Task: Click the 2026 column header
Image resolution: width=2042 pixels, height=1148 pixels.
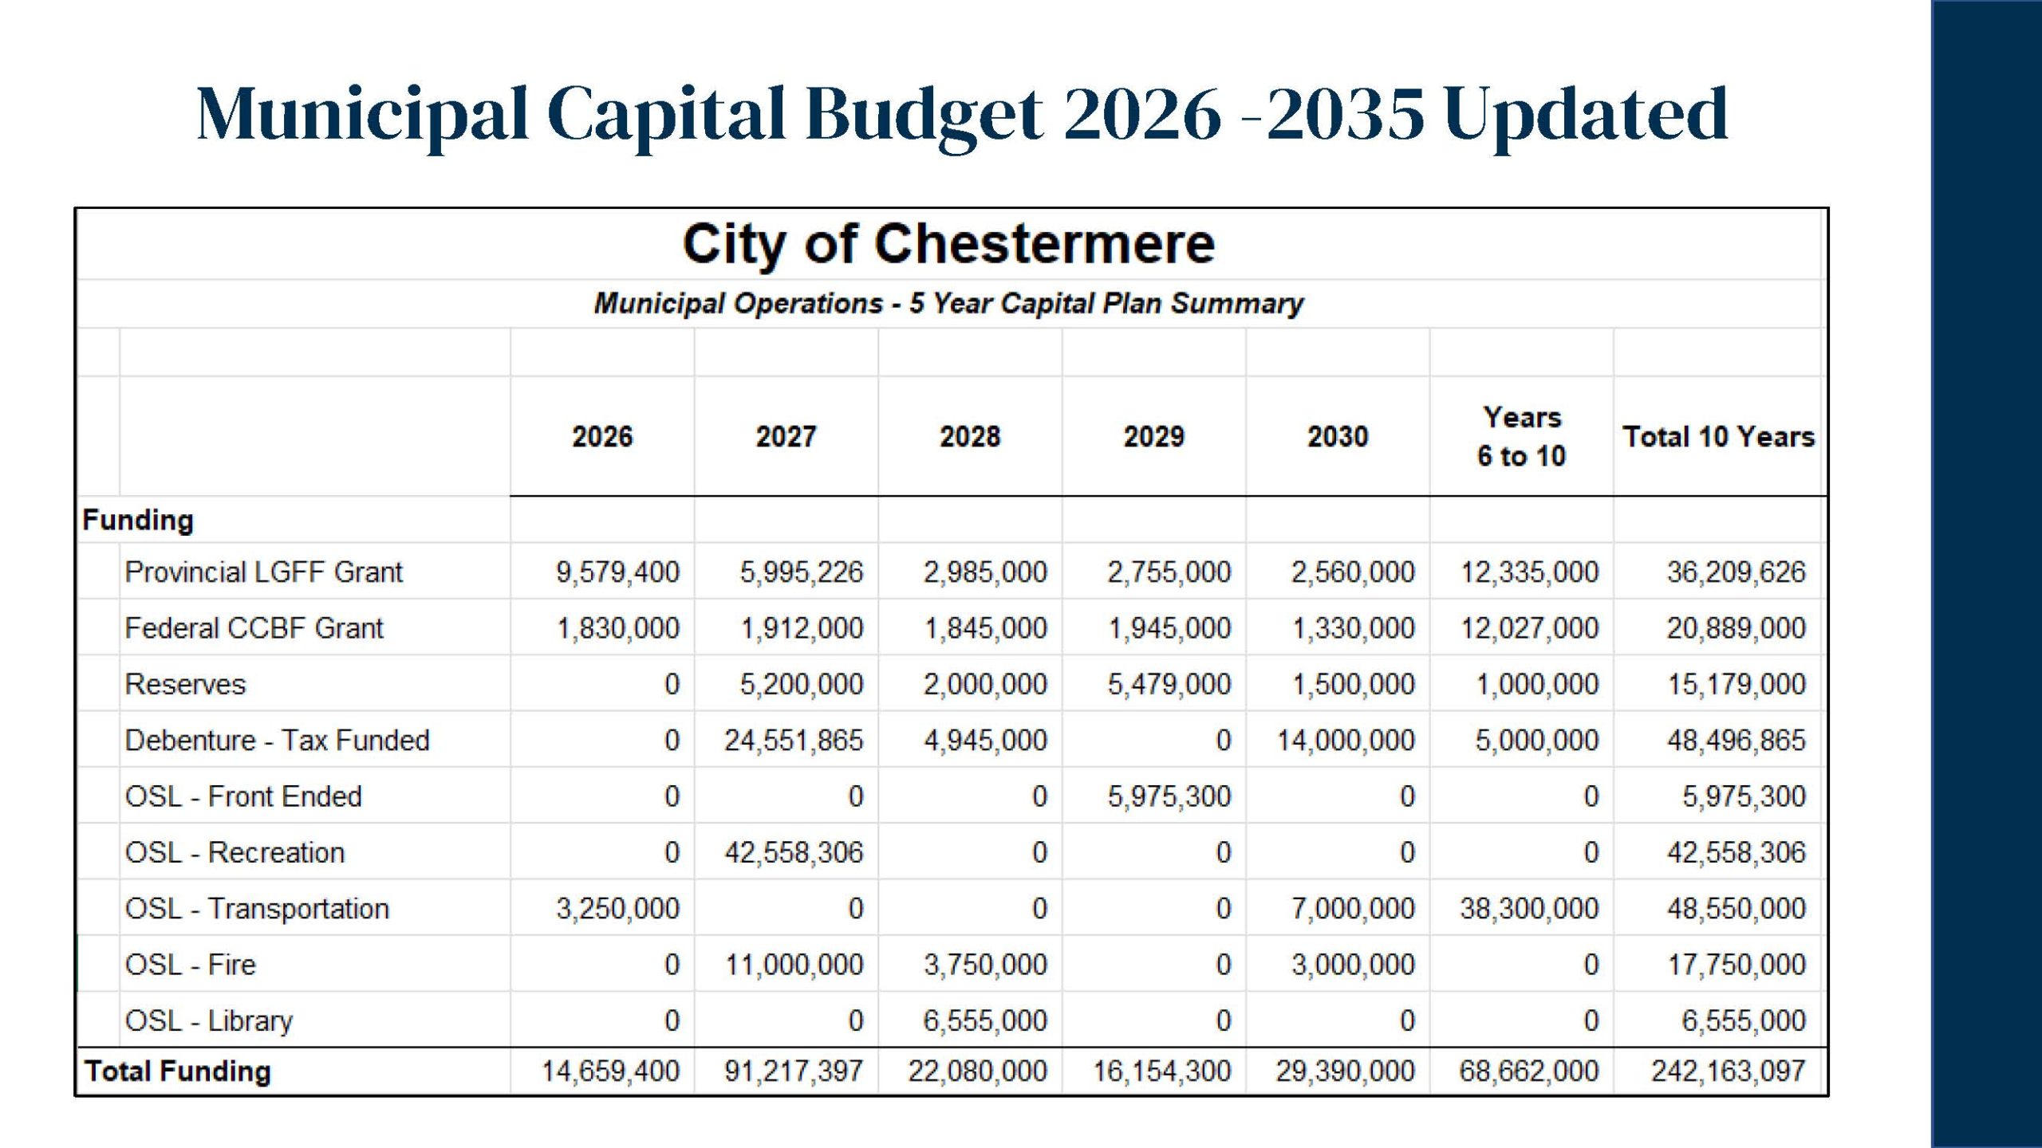Action: point(602,437)
